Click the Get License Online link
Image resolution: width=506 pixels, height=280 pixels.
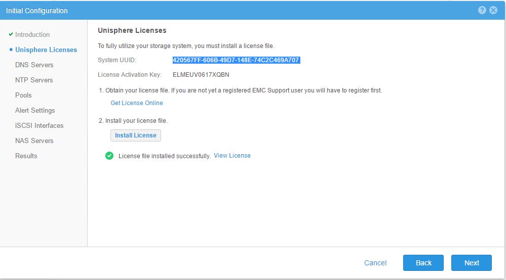pyautogui.click(x=137, y=103)
